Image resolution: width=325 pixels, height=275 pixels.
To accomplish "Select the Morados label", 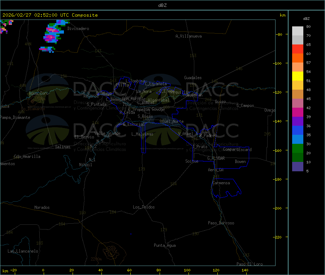I will tap(42, 207).
